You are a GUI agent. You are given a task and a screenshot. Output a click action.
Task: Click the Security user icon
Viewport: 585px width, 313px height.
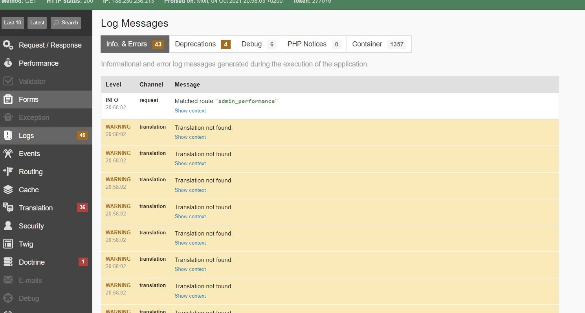coord(8,226)
